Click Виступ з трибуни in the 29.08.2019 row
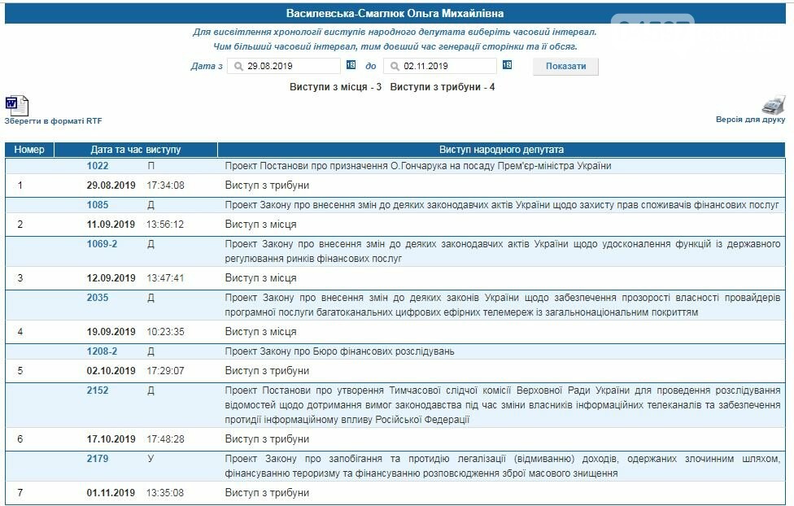This screenshot has width=794, height=506. [x=267, y=185]
